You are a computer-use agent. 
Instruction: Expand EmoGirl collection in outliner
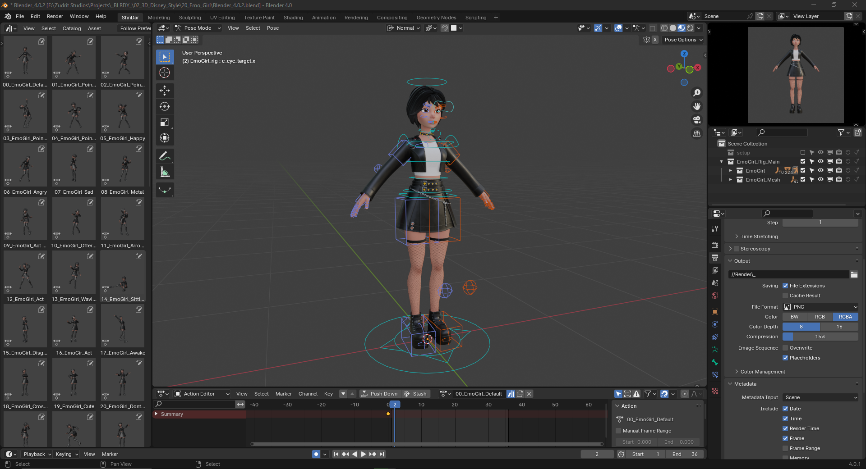(x=730, y=171)
